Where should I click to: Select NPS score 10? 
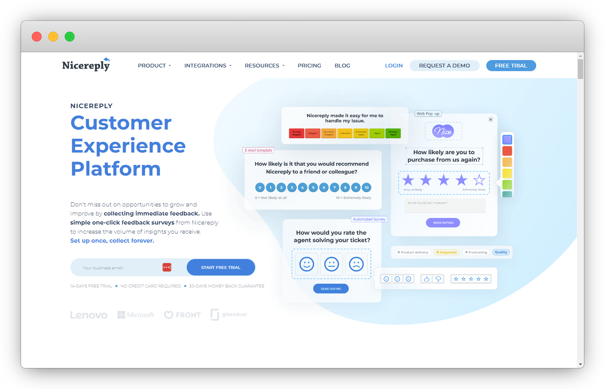[x=366, y=188]
